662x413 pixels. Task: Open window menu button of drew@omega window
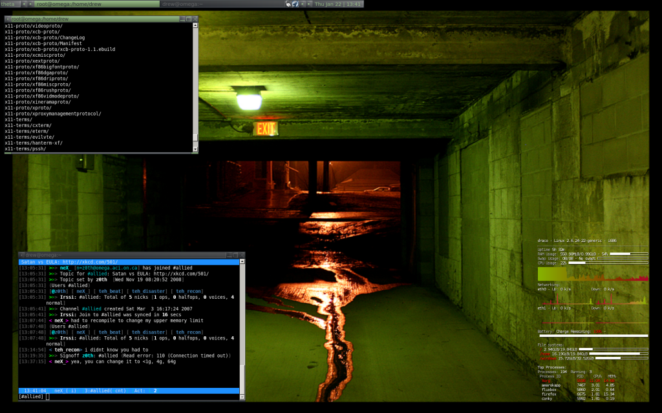click(22, 255)
